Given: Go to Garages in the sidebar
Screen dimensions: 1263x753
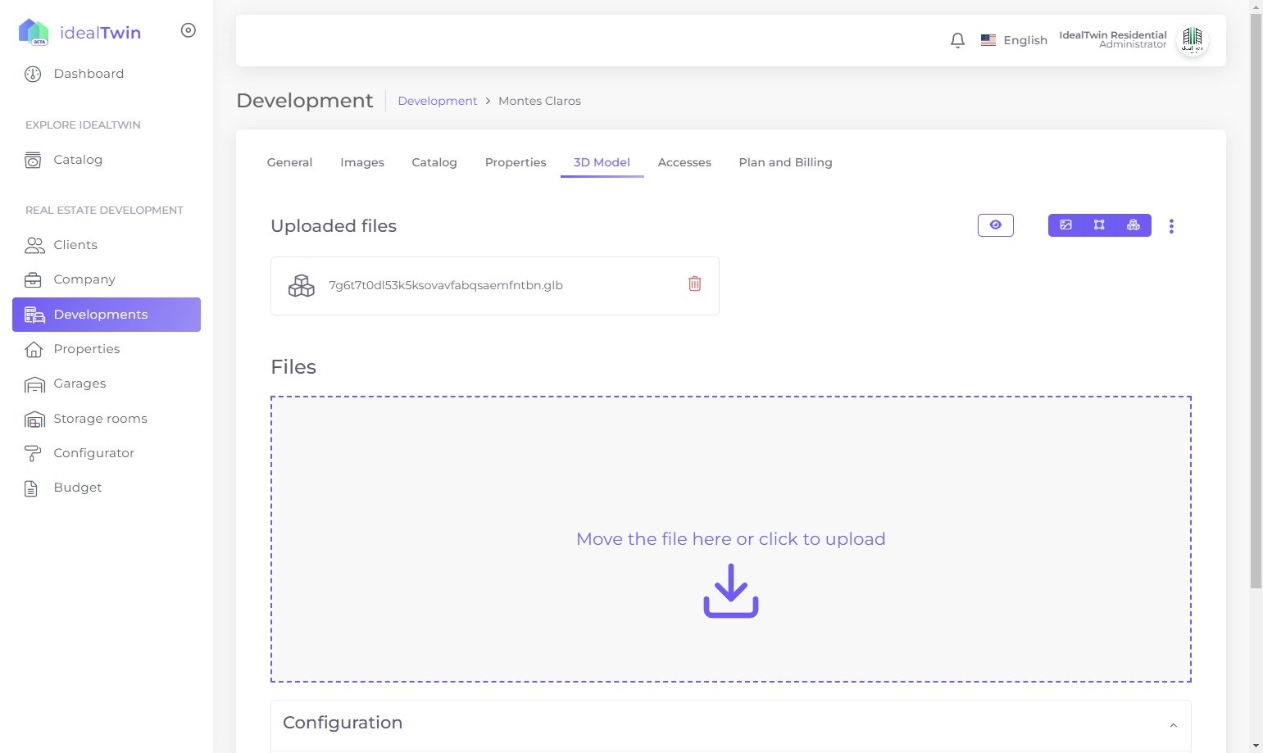Looking at the screenshot, I should coord(80,383).
